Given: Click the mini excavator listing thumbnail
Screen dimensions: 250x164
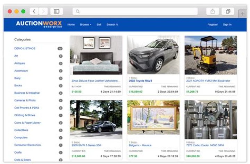Looking at the screenshot, I should 210,55.
